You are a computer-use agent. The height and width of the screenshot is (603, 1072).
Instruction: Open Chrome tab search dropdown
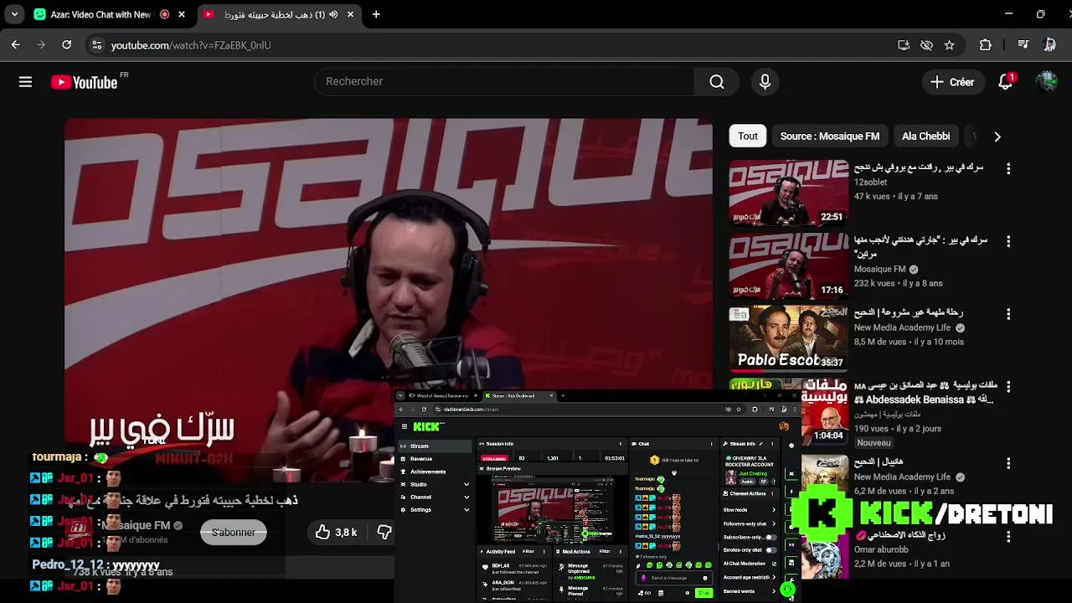(x=14, y=14)
